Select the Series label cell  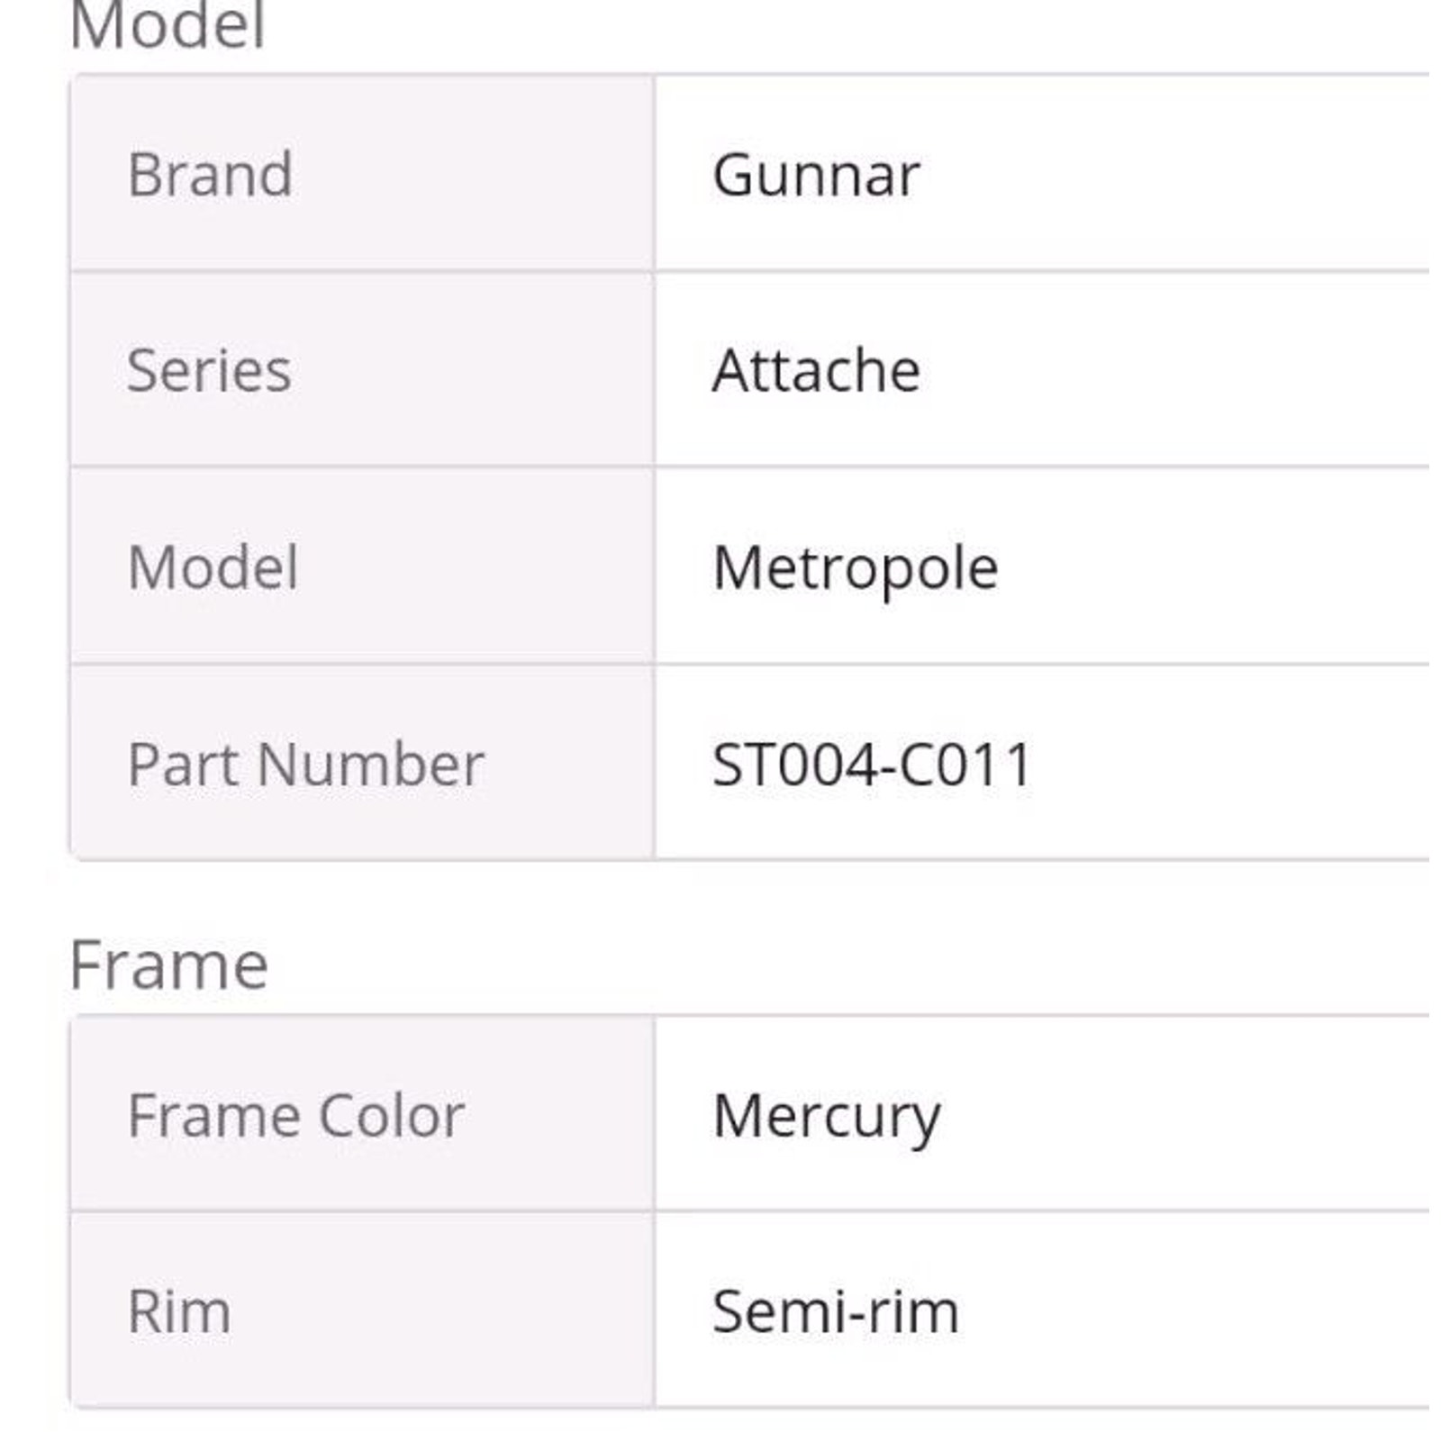click(362, 369)
